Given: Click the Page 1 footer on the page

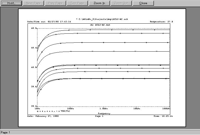Looking at the screenshot, I should 99,116.
